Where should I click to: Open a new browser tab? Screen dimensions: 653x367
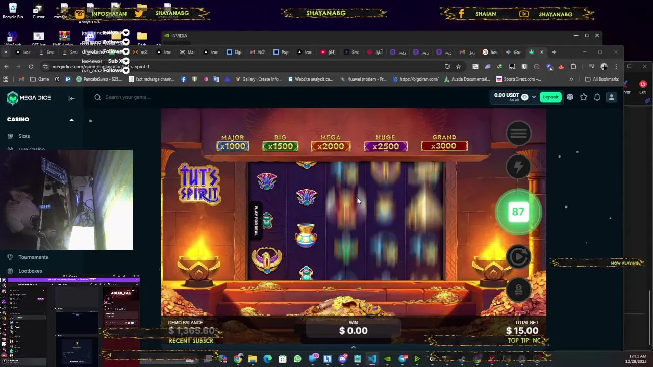click(x=554, y=52)
